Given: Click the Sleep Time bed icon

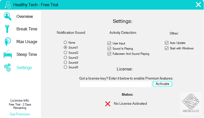Looking at the screenshot, I should point(8,54).
